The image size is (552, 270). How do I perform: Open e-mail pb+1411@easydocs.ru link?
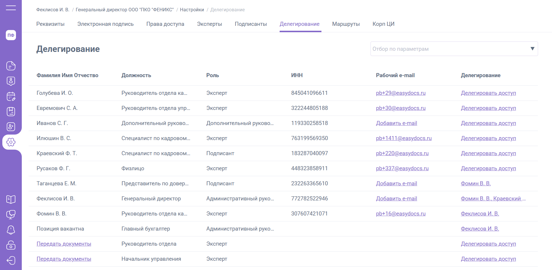coord(404,138)
